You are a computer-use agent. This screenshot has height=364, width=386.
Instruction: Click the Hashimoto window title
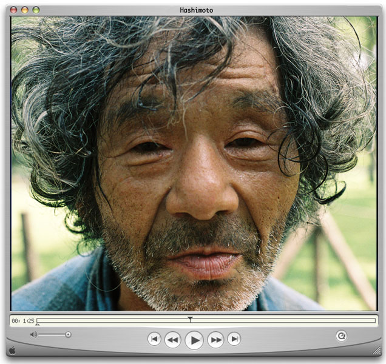pyautogui.click(x=197, y=10)
